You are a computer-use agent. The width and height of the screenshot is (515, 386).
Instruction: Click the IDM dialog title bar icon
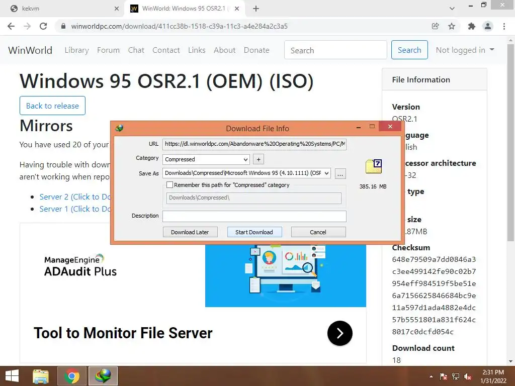(x=119, y=128)
